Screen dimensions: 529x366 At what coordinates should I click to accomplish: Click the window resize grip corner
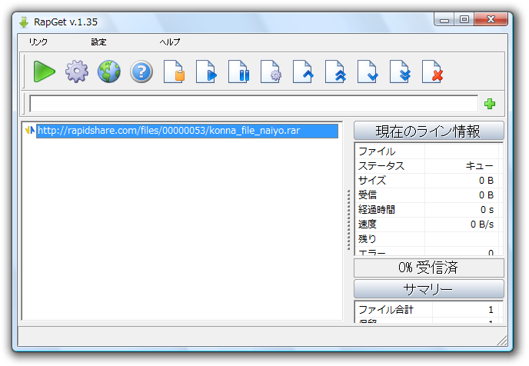[x=501, y=341]
